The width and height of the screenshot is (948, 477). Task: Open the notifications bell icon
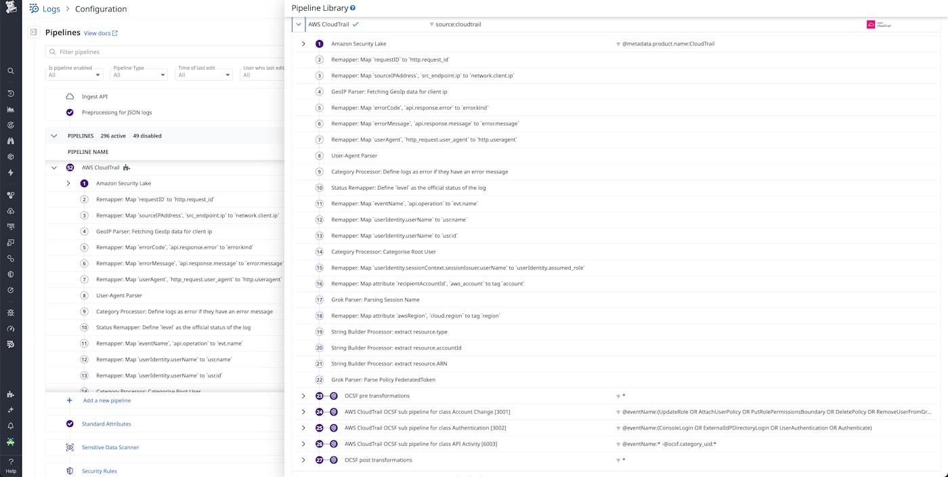pyautogui.click(x=11, y=426)
